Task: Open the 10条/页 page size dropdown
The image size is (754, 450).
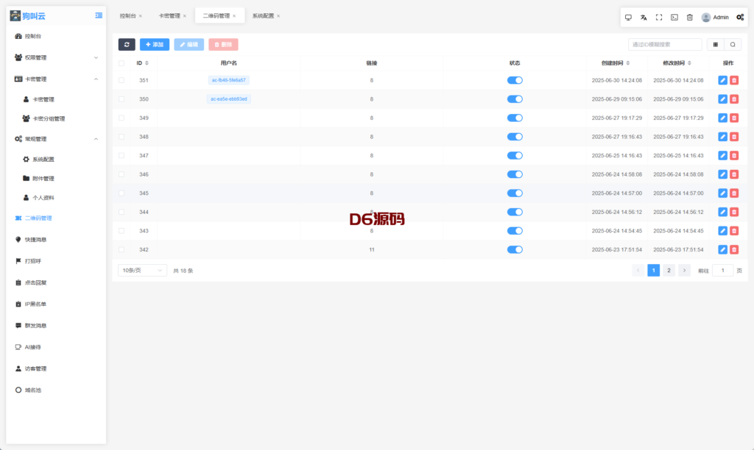Action: click(x=142, y=271)
